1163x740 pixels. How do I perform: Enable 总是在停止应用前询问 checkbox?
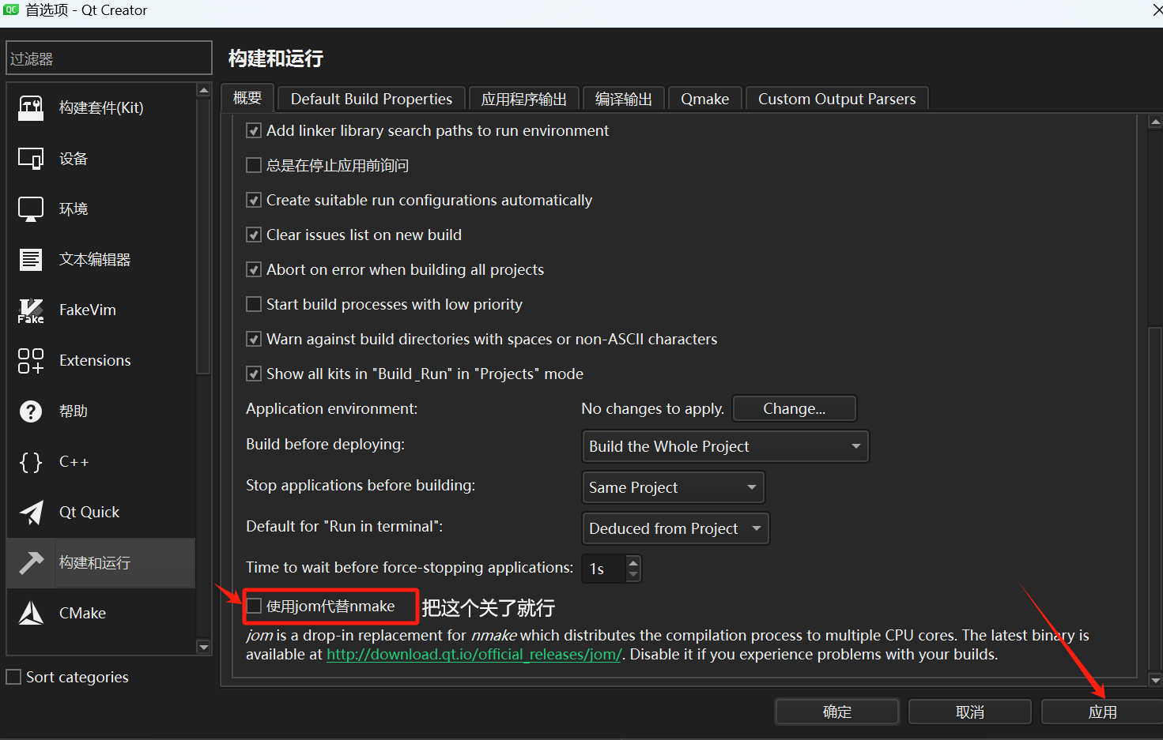[254, 165]
